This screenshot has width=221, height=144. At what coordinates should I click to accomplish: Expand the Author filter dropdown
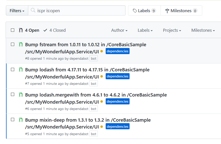click(x=119, y=30)
